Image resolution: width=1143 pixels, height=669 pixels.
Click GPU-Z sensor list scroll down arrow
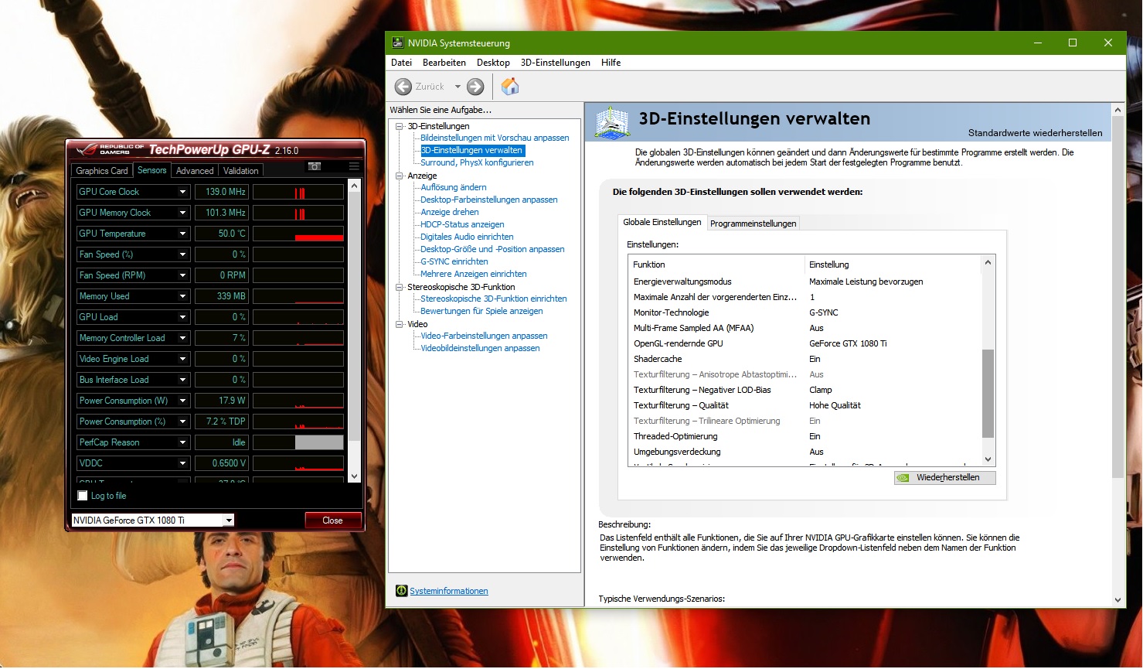pyautogui.click(x=355, y=476)
